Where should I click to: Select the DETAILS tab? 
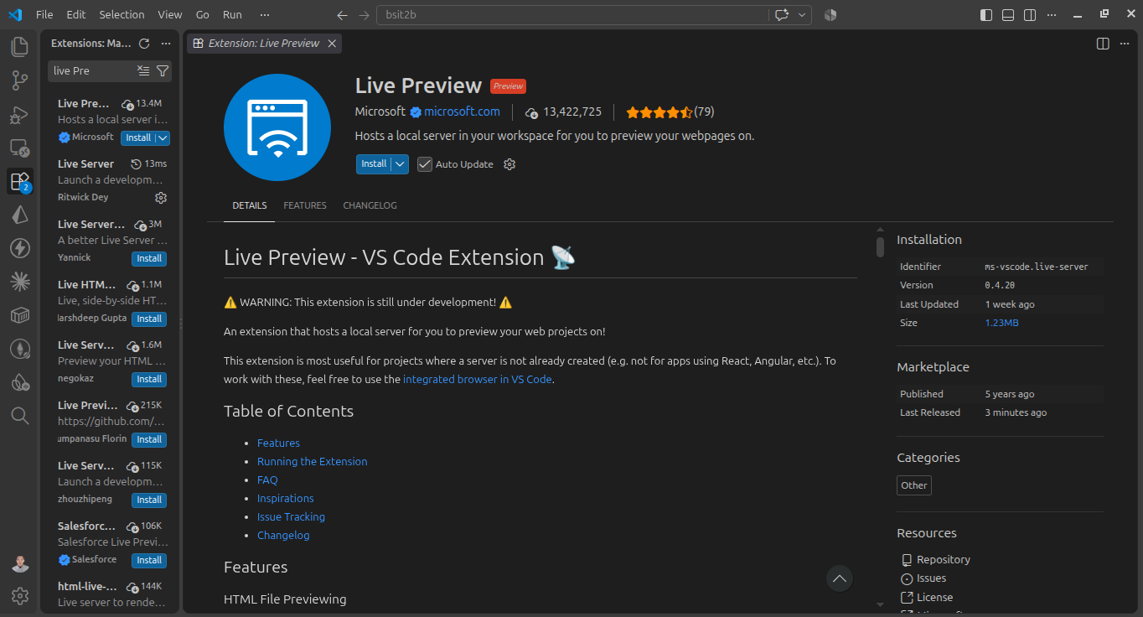click(250, 205)
